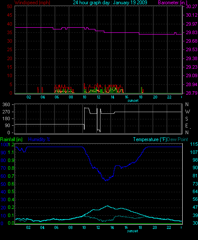The height and width of the screenshot is (240, 198).
Task: Click the 50 mph windspeed scale value
Action: (9, 6)
